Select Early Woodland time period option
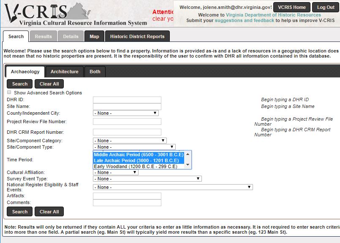Screen dimensions: 340x243 [x=139, y=166]
